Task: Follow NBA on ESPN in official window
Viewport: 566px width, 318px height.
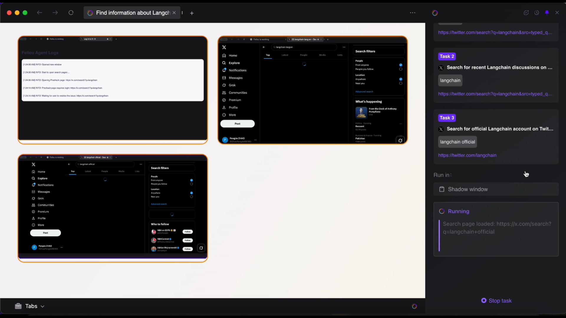Action: tap(188, 232)
